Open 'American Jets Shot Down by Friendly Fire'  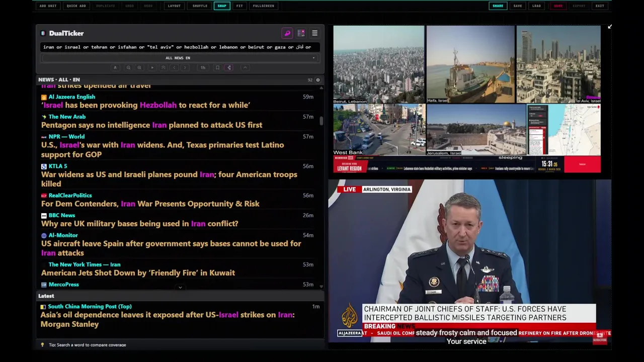pyautogui.click(x=138, y=273)
